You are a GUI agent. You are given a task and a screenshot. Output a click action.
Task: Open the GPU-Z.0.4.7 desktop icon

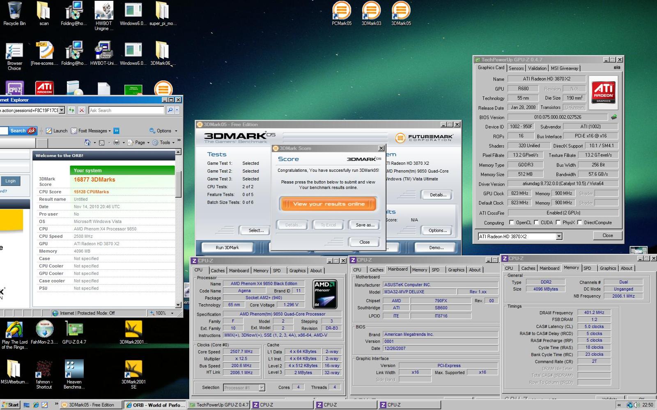(x=74, y=333)
